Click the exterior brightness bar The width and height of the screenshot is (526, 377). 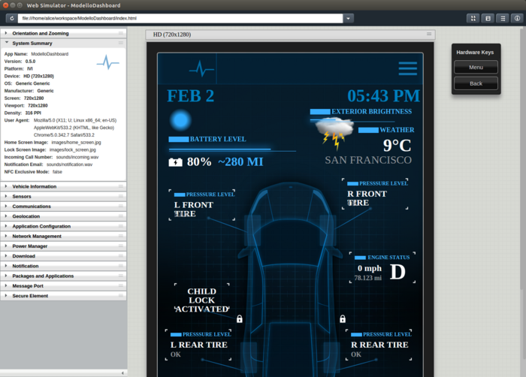coord(352,120)
